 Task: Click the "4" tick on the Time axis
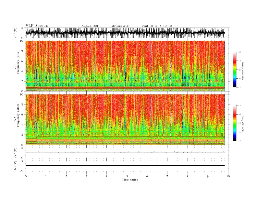[x=106, y=176]
